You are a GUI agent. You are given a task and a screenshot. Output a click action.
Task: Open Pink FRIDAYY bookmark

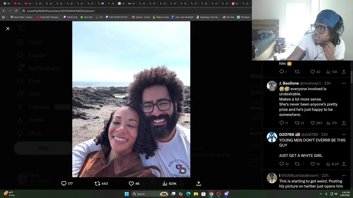click(x=117, y=17)
